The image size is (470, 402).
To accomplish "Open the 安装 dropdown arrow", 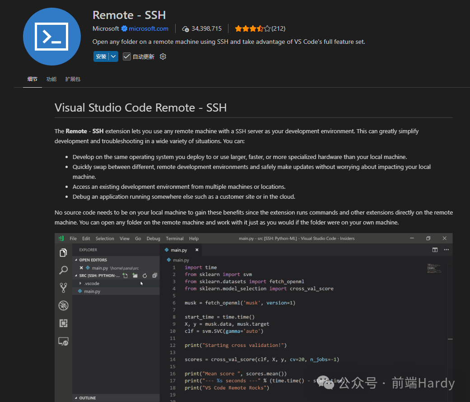I will [113, 56].
